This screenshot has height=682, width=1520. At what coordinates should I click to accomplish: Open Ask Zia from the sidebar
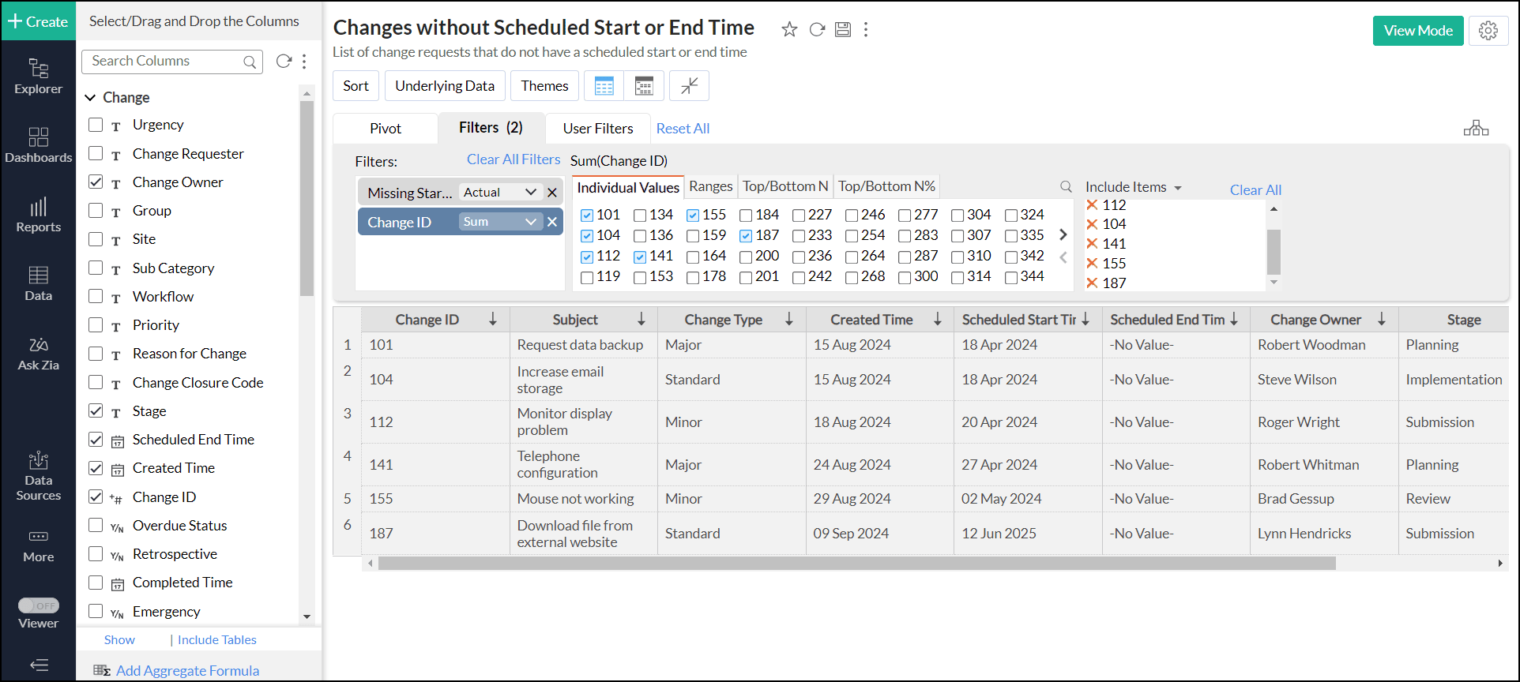[x=38, y=354]
